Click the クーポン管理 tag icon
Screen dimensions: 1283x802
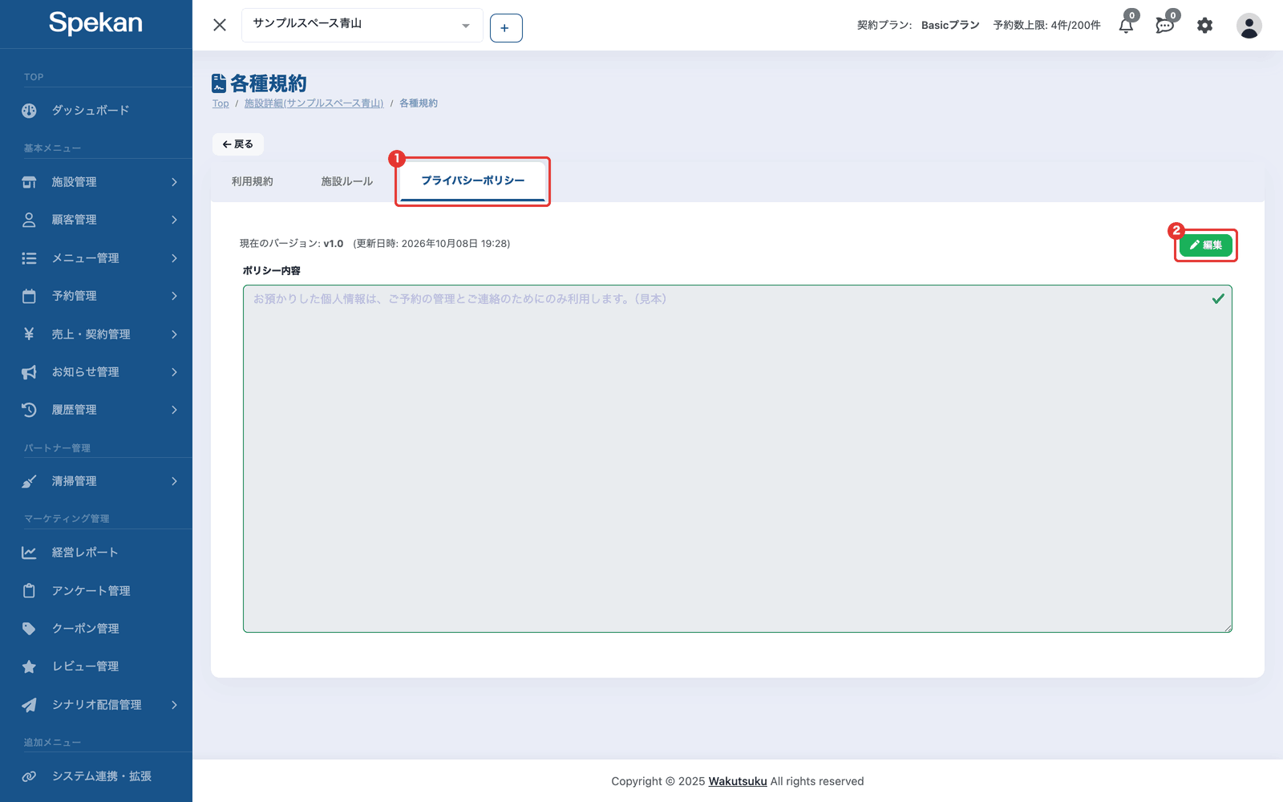[x=29, y=629]
